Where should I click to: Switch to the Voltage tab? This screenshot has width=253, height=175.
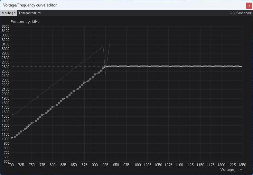(x=8, y=13)
